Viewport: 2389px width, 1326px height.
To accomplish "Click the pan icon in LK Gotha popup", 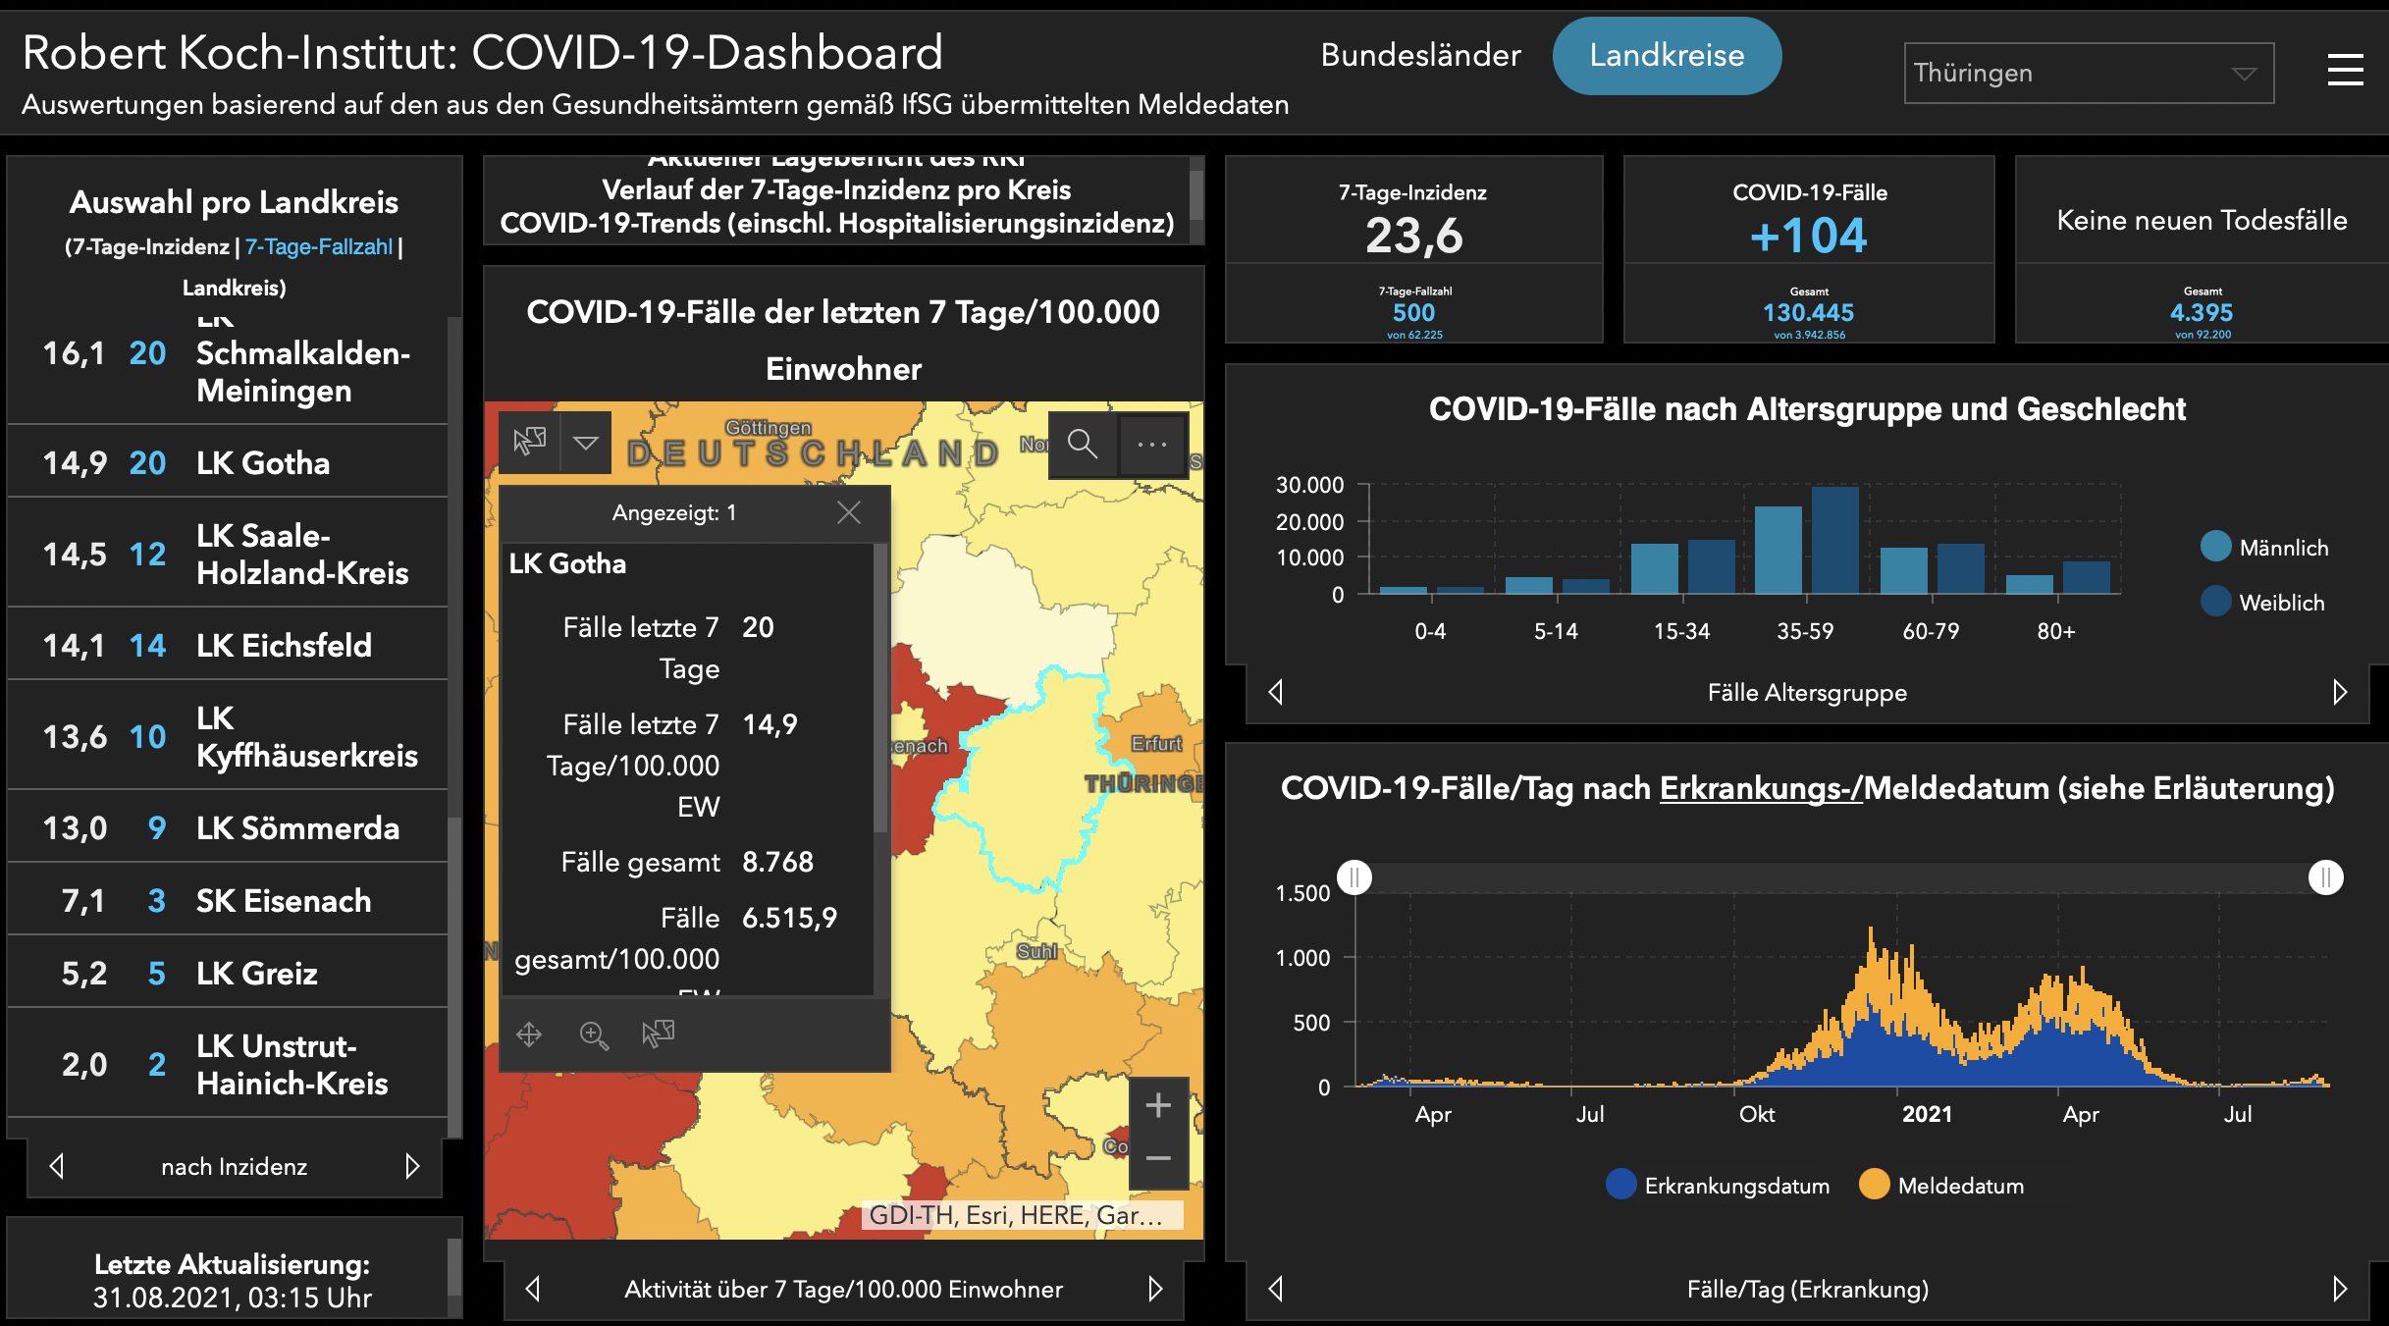I will 529,1034.
